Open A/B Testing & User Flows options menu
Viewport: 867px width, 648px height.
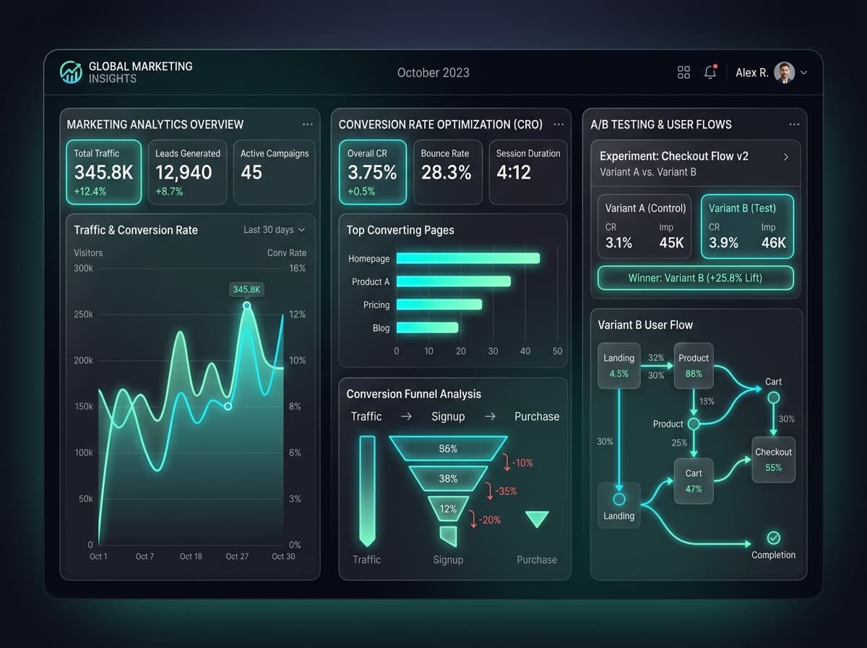click(x=795, y=124)
